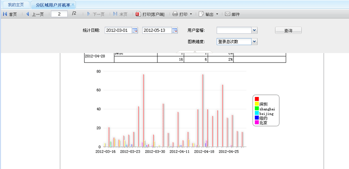
Task: Click the 查询 query button
Action: (288, 31)
